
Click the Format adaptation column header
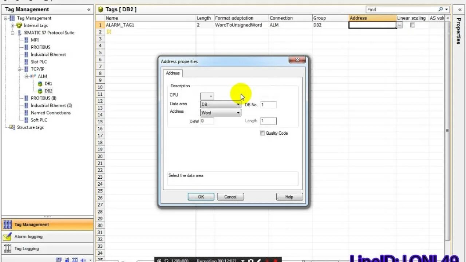click(241, 18)
